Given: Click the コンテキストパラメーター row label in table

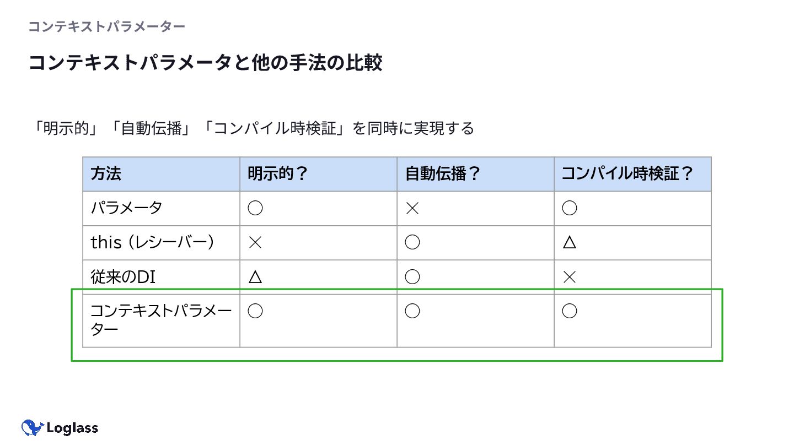Looking at the screenshot, I should click(161, 320).
